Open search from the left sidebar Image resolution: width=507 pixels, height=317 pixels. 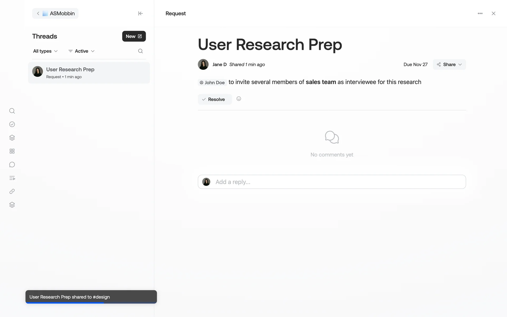(12, 111)
